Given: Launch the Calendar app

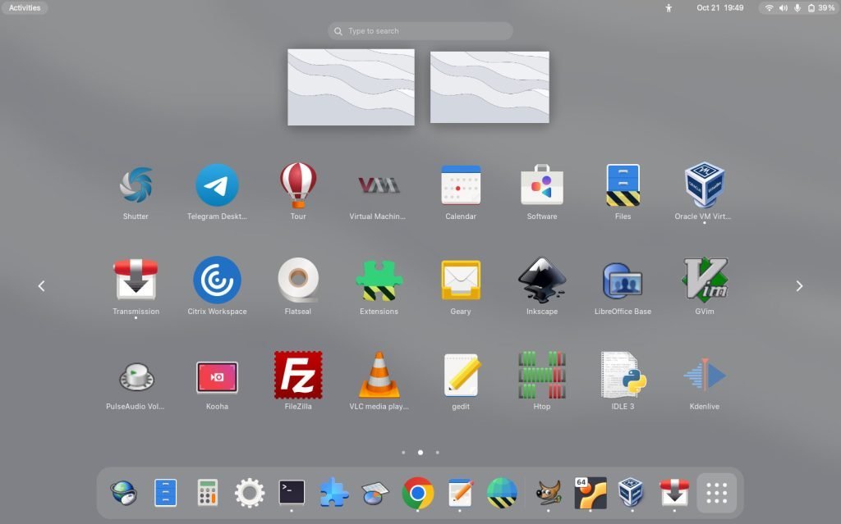Looking at the screenshot, I should (461, 186).
